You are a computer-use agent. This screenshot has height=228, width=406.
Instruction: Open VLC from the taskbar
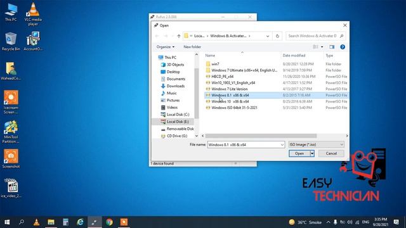[x=37, y=222]
